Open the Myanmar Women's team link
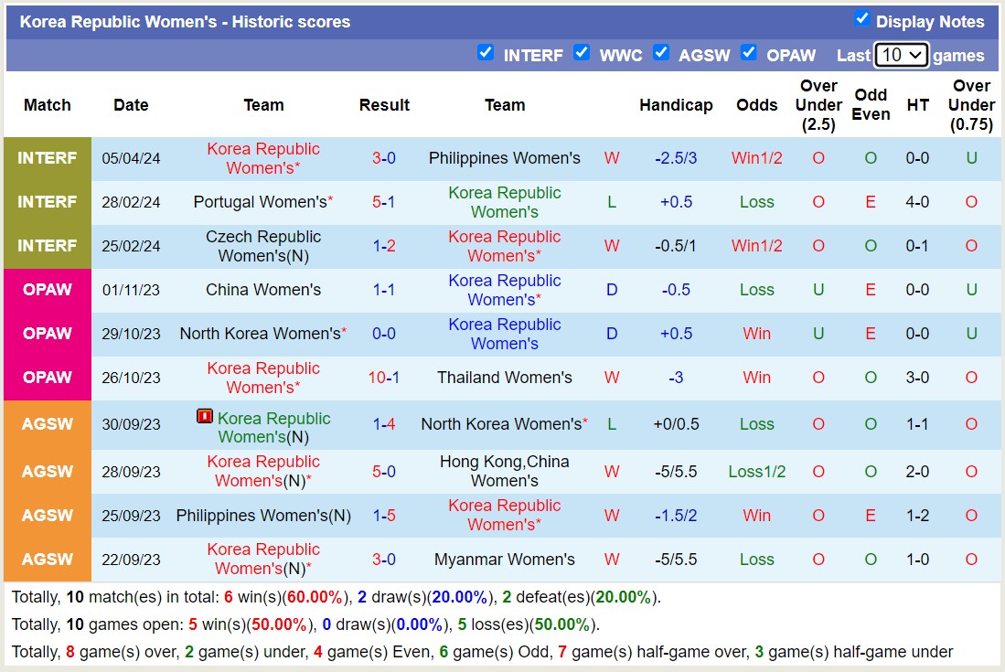This screenshot has height=672, width=1005. tap(504, 560)
